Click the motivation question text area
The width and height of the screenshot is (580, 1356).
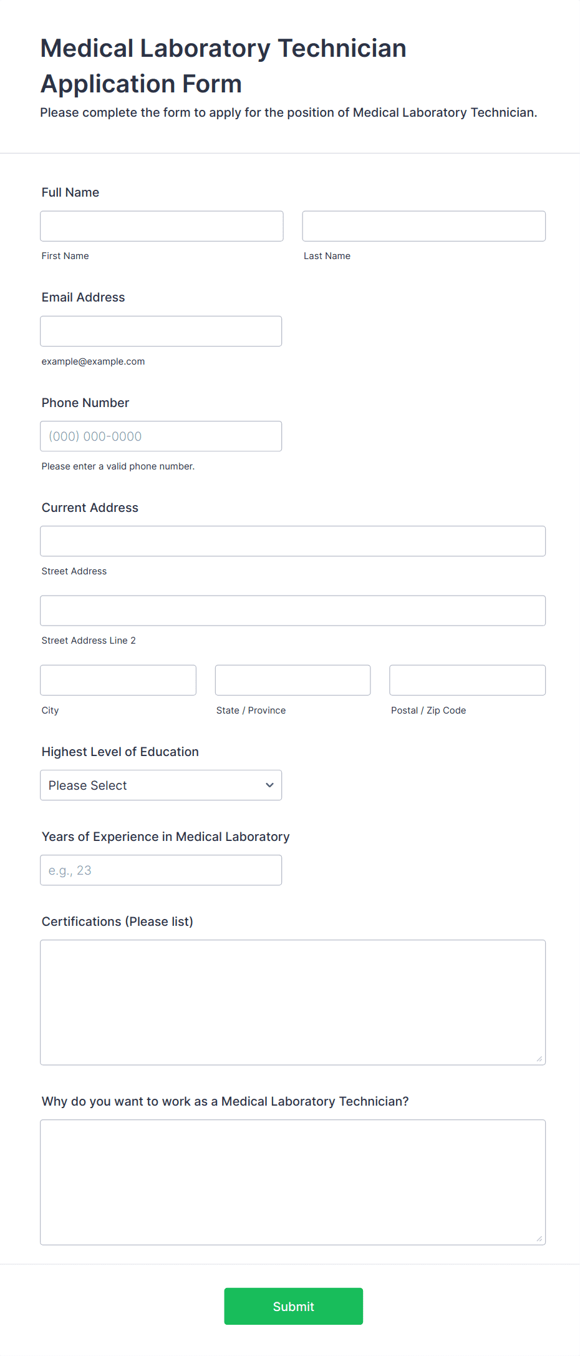292,1182
